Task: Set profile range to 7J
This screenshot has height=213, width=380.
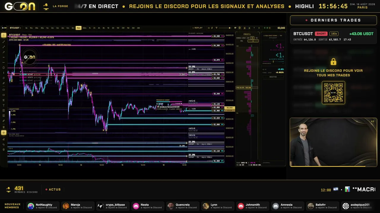Action: click(x=252, y=38)
